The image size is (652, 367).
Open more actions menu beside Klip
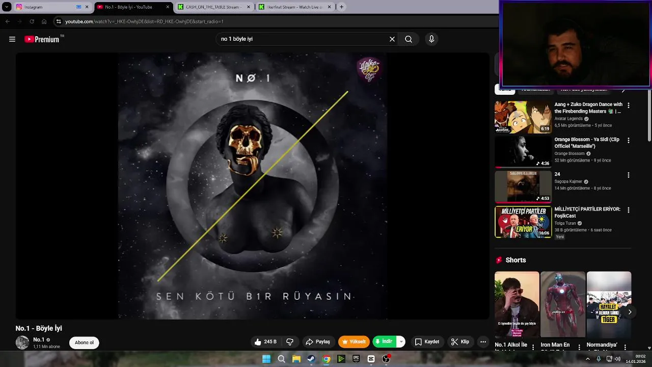[x=483, y=342]
